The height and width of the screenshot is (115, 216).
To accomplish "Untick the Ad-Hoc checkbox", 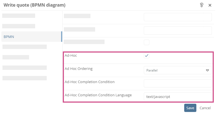I will [147, 56].
